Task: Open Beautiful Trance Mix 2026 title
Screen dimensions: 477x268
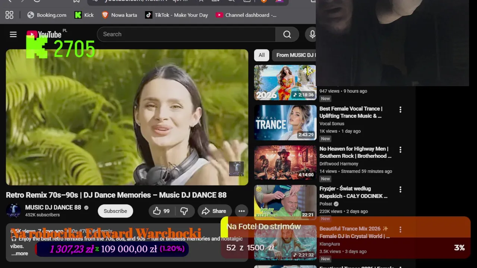Action: [354, 232]
